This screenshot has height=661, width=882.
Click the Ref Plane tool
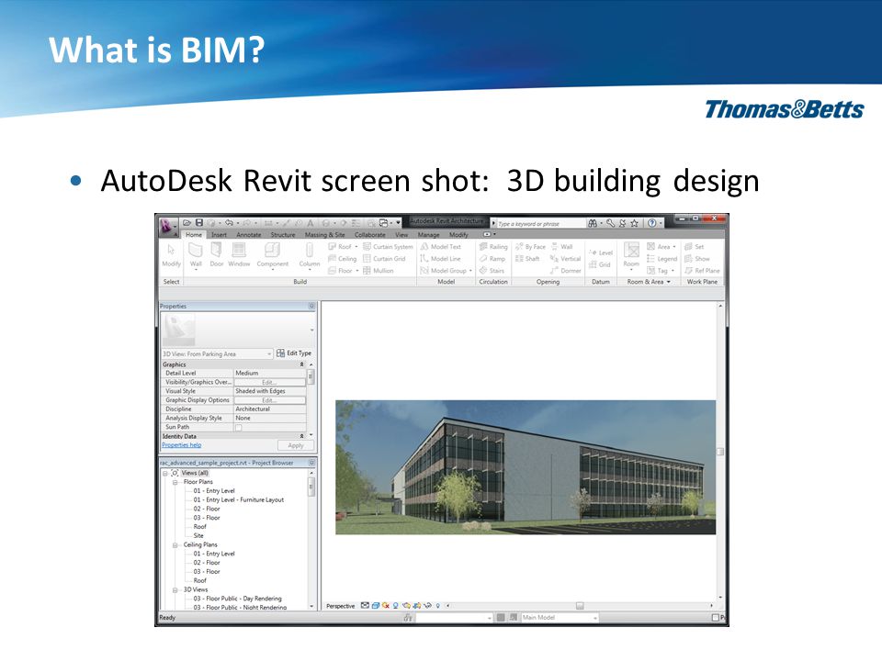pyautogui.click(x=702, y=270)
